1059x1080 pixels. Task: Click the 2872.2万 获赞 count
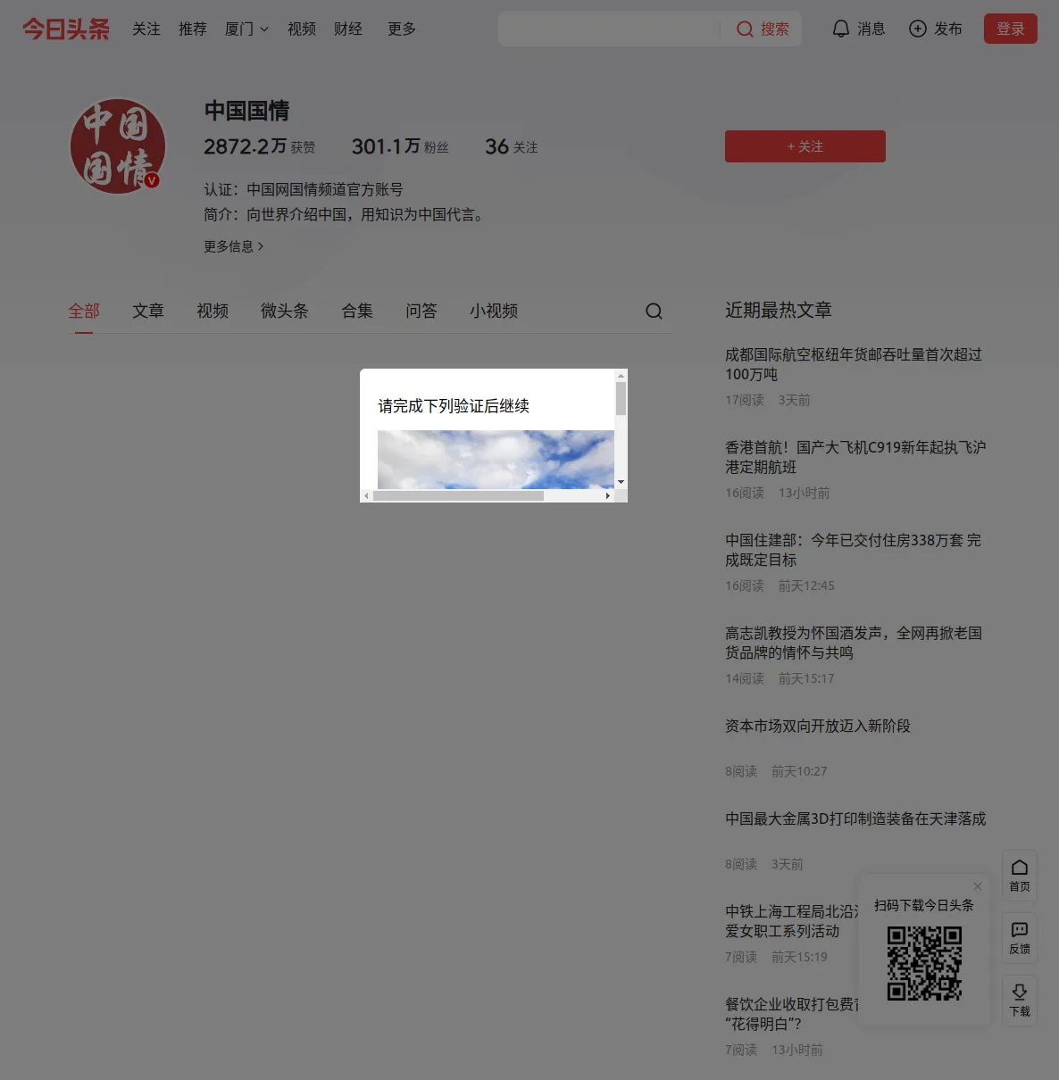click(259, 146)
